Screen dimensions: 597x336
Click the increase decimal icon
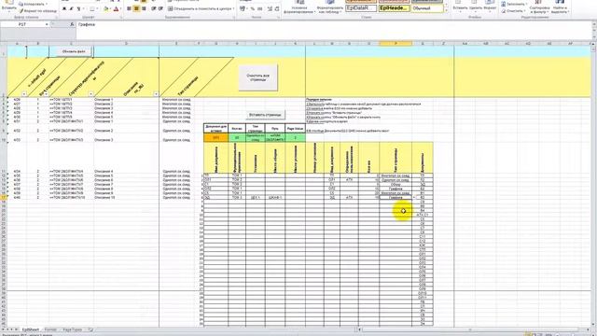270,8
